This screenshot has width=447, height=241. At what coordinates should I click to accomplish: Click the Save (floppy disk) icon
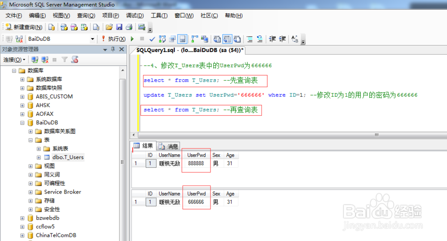click(x=119, y=27)
